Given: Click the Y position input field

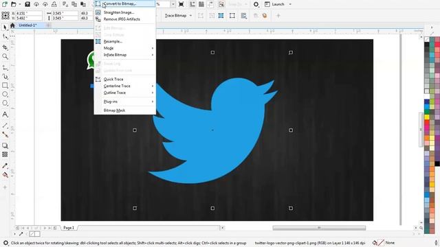Looking at the screenshot, I should 29,19.
